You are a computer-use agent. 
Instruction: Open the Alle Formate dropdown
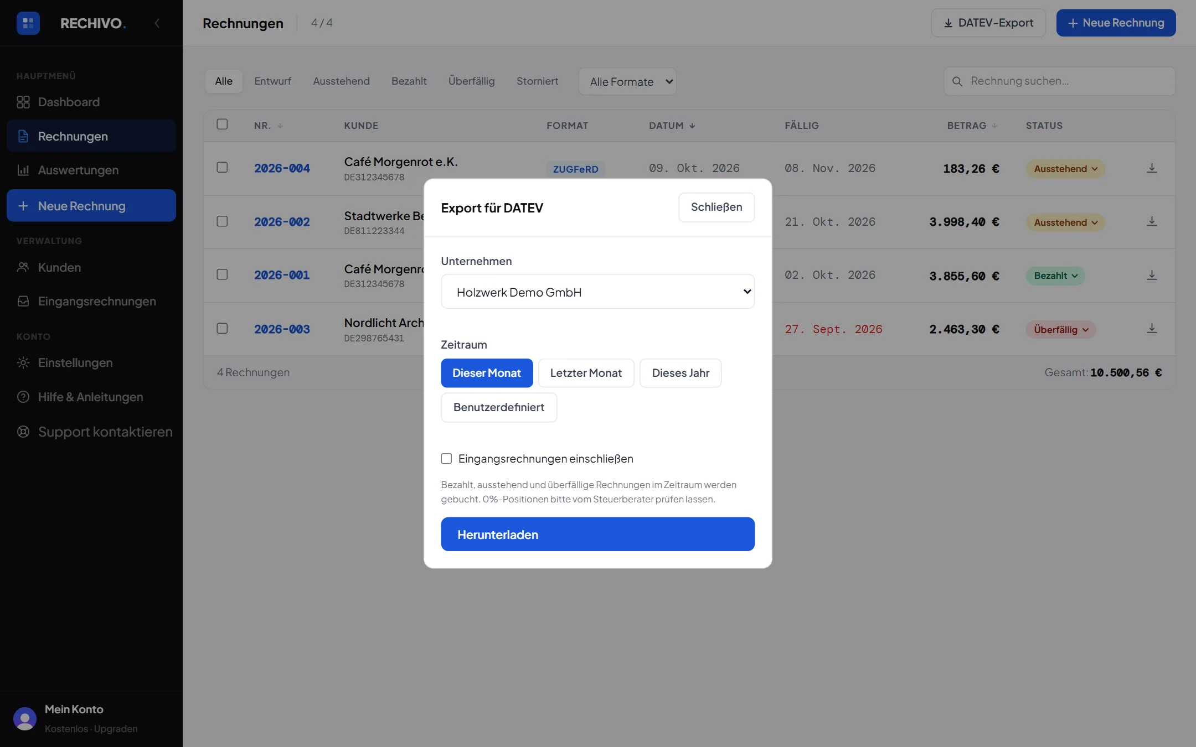click(x=627, y=81)
